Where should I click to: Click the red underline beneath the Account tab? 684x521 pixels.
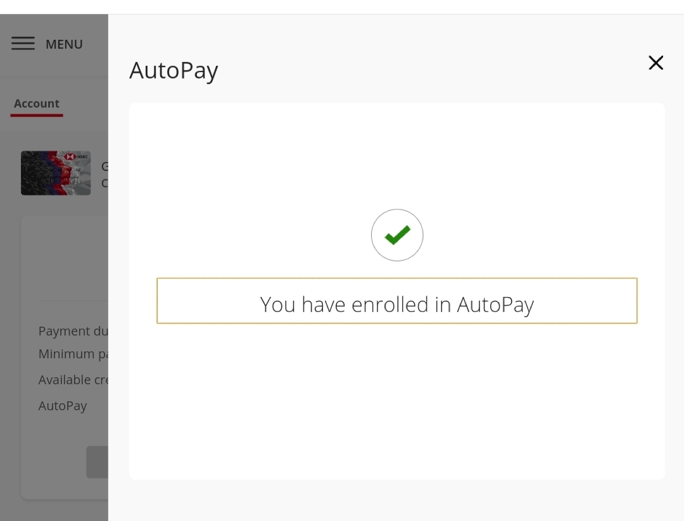pos(37,115)
